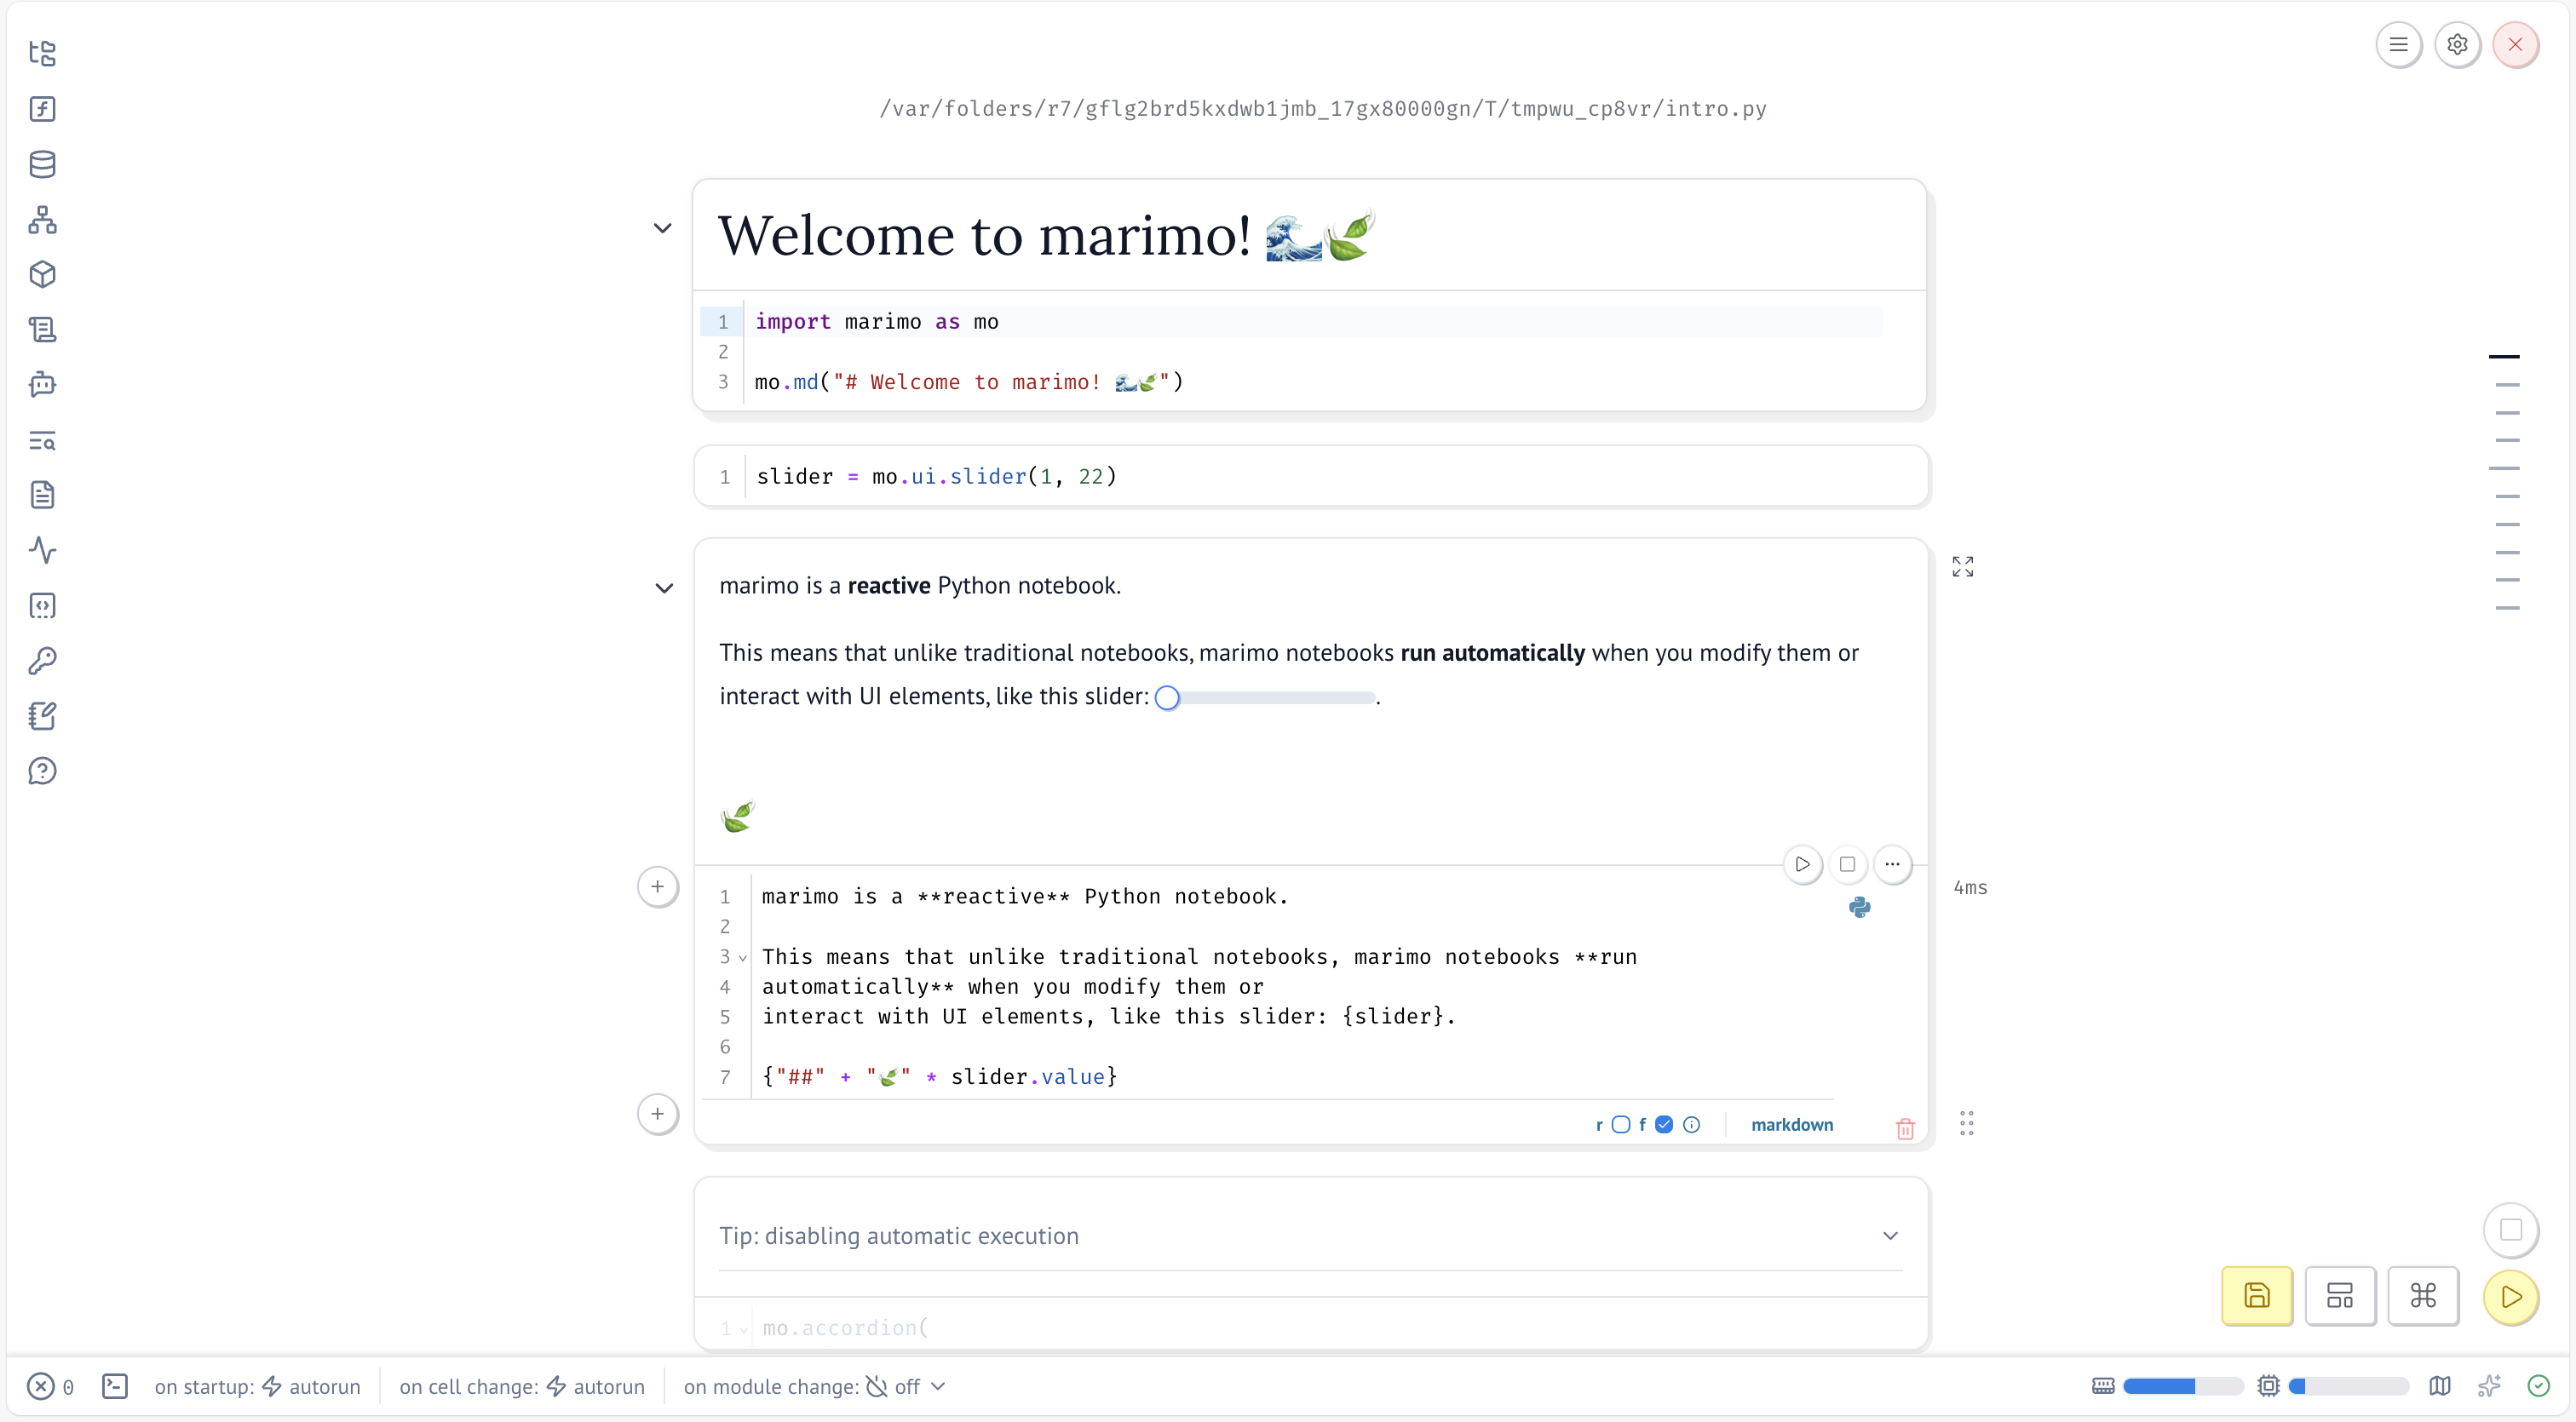Open the secrets key icon

[x=42, y=661]
